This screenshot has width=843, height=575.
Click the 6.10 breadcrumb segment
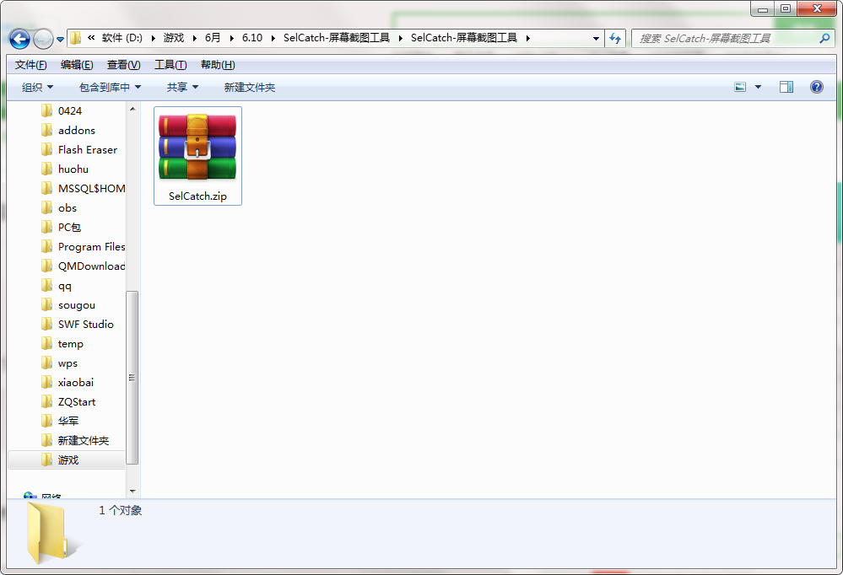pos(252,38)
